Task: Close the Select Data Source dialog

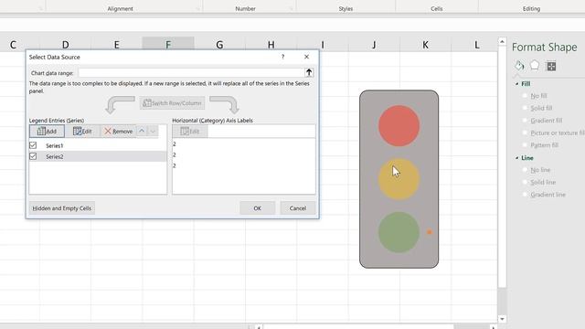Action: 307,57
